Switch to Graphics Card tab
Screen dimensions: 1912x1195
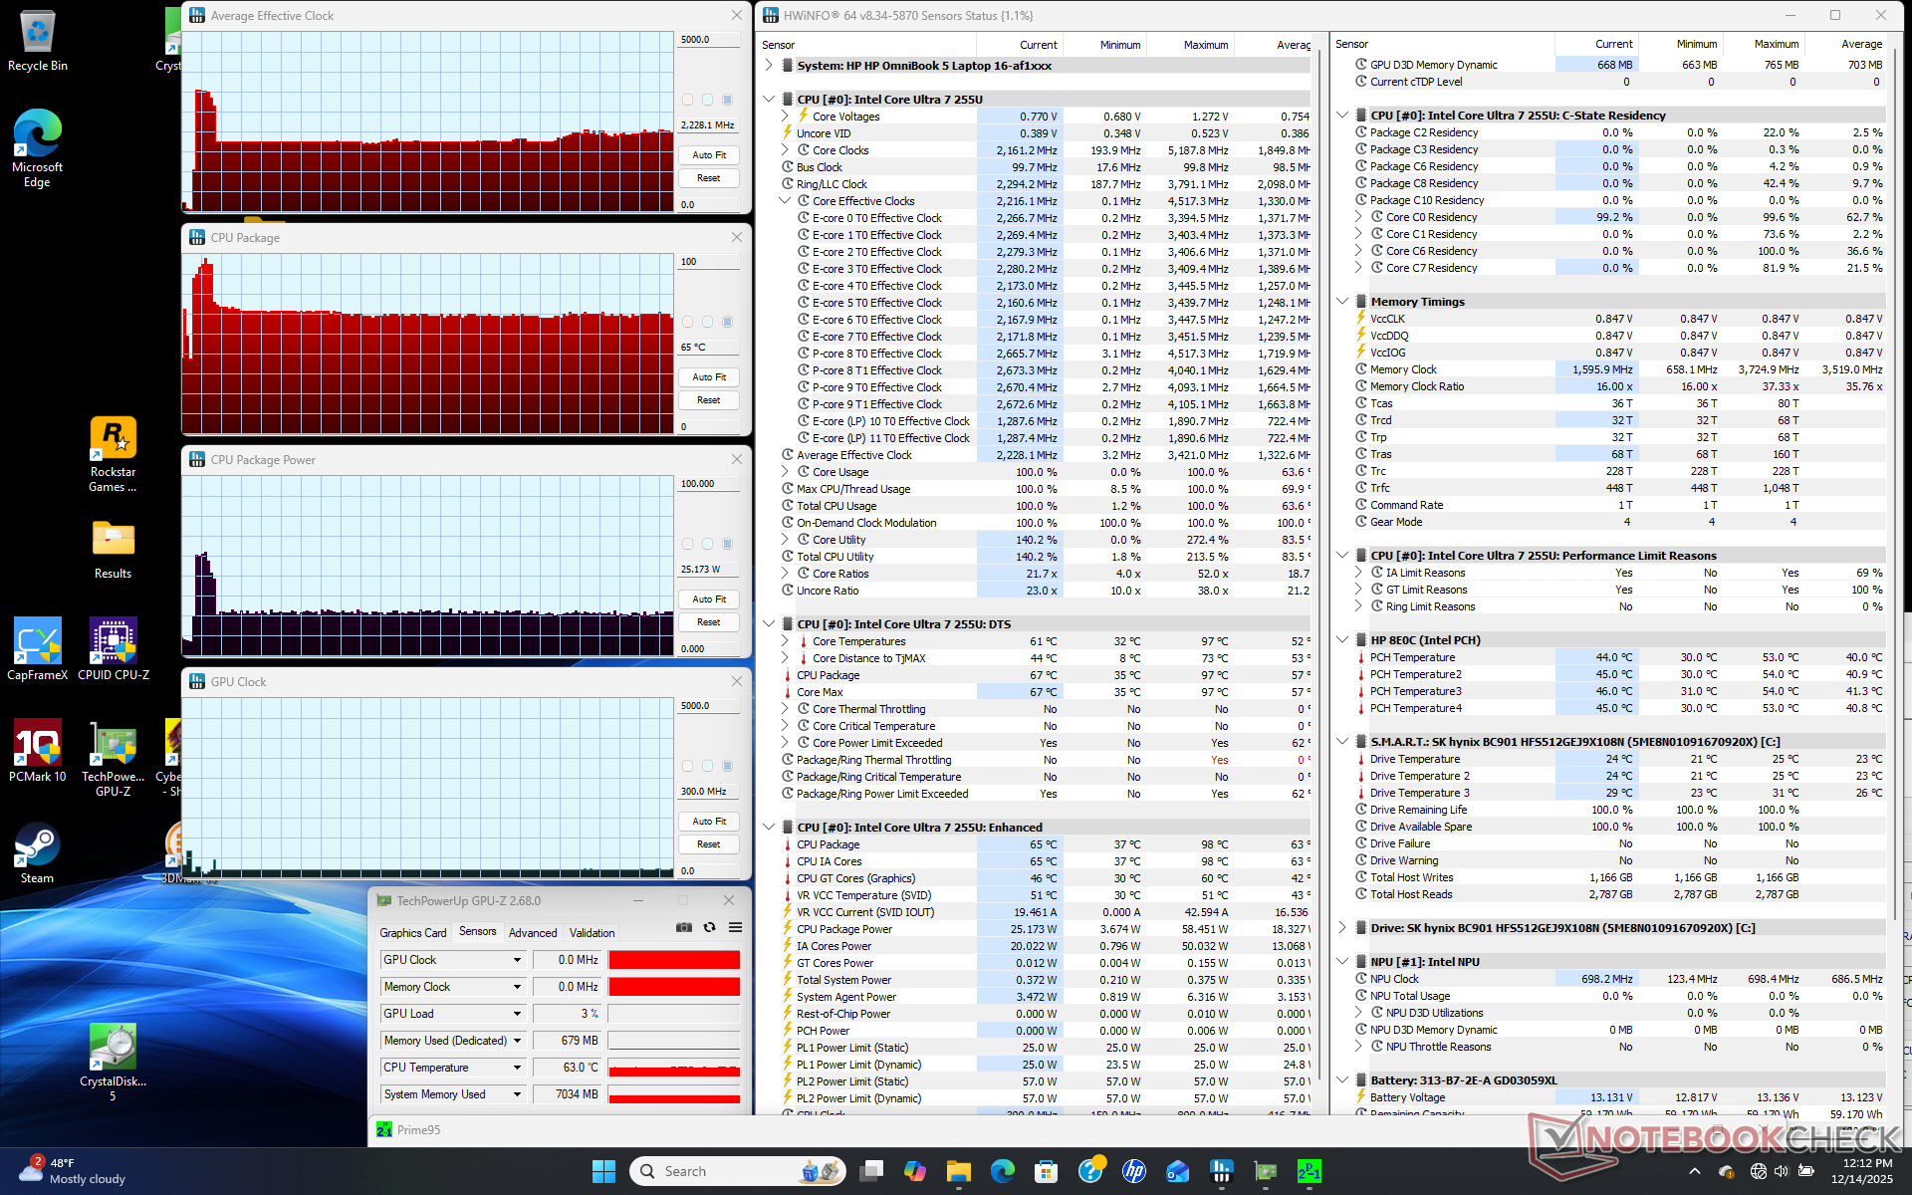[413, 933]
